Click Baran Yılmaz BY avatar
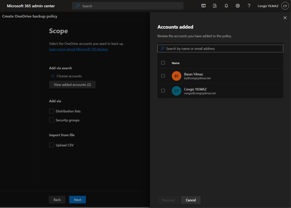This screenshot has width=291, height=208. coord(176,76)
